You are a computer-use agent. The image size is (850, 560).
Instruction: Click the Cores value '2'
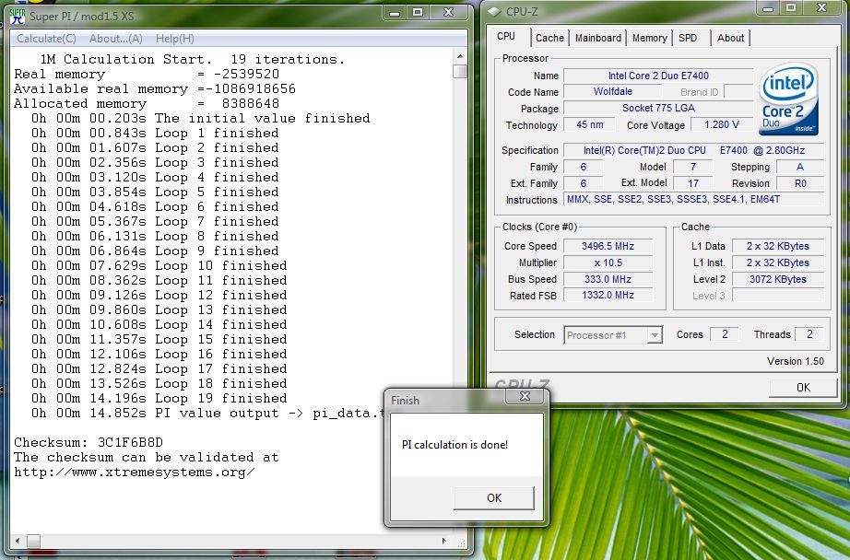click(725, 334)
